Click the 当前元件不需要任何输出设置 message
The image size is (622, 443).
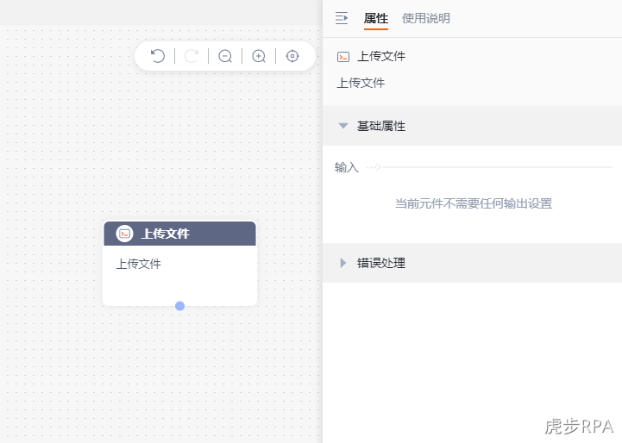474,203
